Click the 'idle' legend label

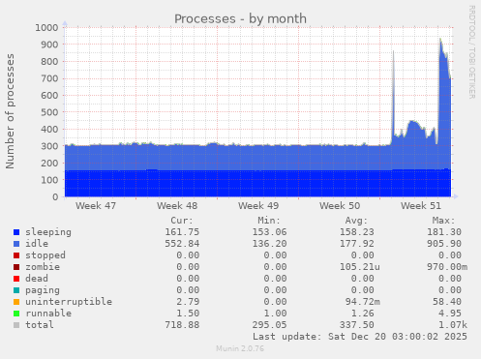[x=37, y=244]
